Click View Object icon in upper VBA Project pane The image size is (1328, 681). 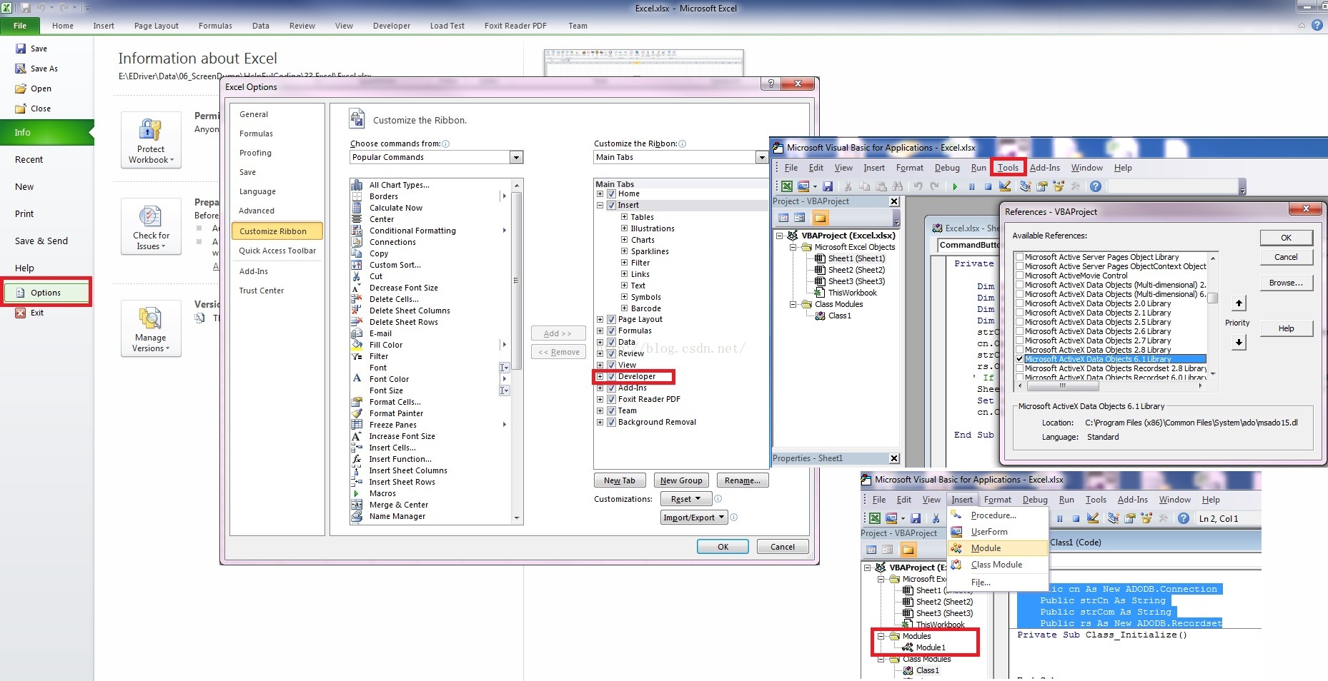click(x=800, y=218)
